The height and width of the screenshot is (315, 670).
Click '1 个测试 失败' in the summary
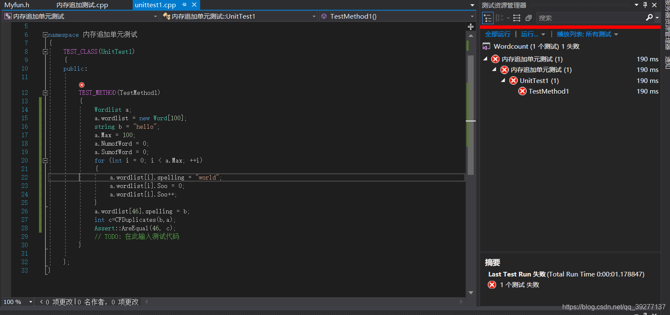519,285
